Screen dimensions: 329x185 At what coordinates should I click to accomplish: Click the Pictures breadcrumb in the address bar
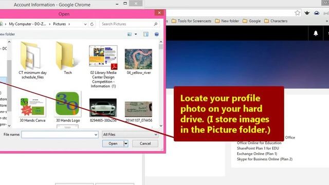[x=60, y=24]
